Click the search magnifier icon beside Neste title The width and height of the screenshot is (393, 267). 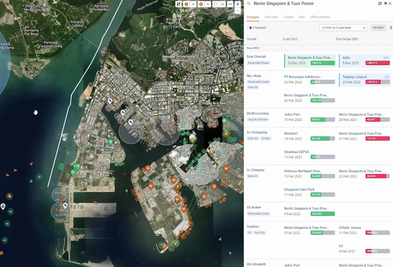coord(249,3)
